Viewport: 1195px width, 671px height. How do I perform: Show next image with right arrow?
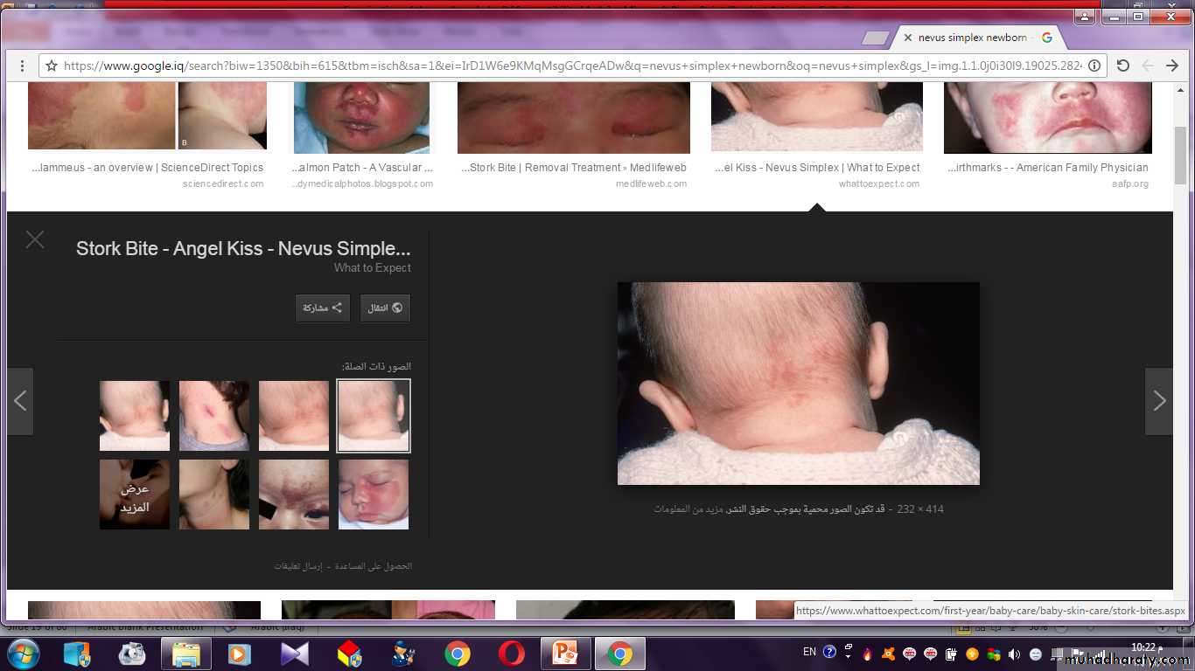1158,401
